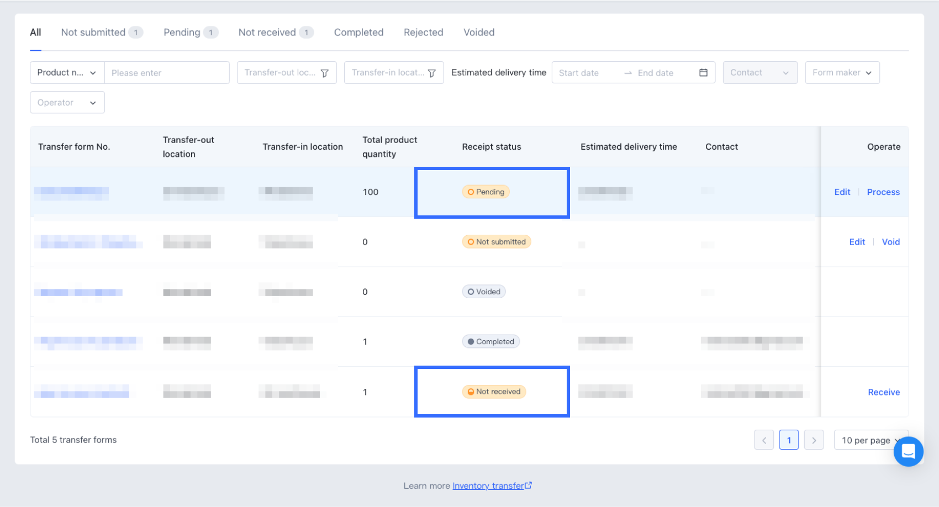Expand the Product name dropdown
The width and height of the screenshot is (939, 507).
coord(67,72)
